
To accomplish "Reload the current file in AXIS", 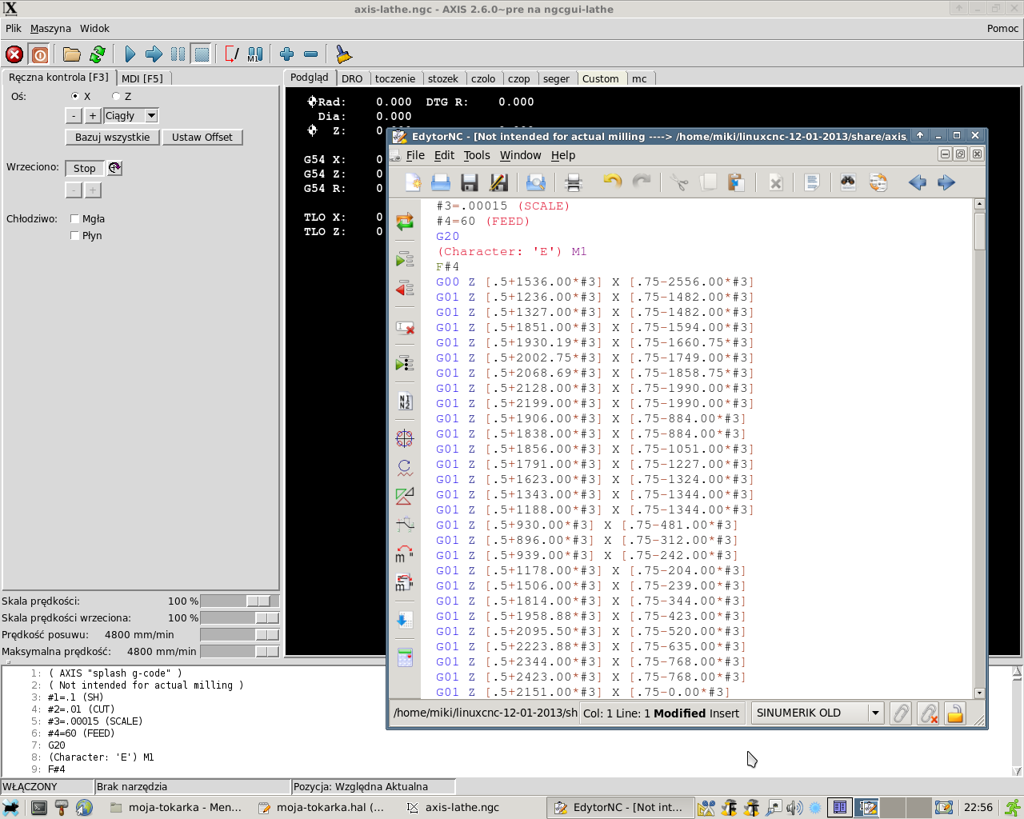I will [98, 54].
